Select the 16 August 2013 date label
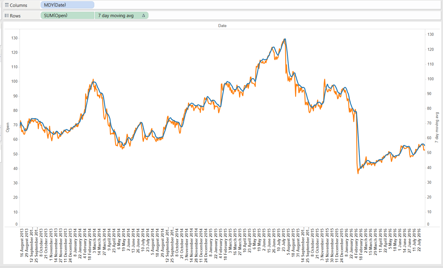 tap(22, 243)
